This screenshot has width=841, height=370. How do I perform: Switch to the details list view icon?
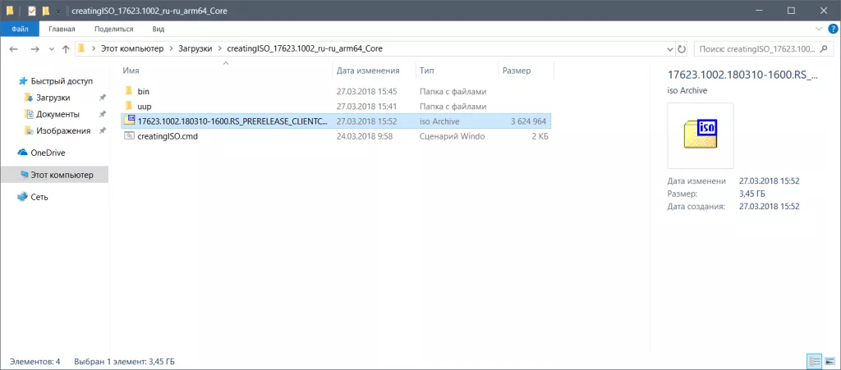814,362
